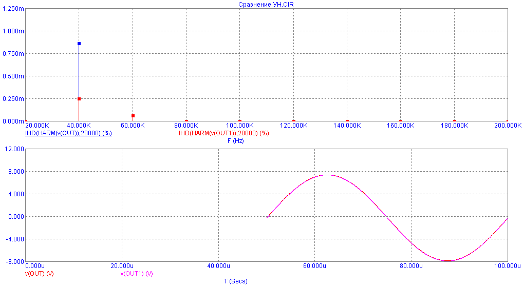Click the red 40 kHz harmonic marker

(79, 99)
